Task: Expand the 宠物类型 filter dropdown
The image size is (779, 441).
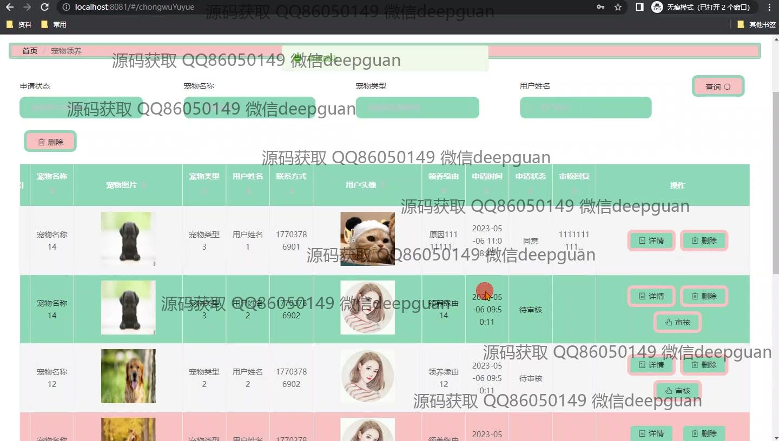Action: pos(417,108)
